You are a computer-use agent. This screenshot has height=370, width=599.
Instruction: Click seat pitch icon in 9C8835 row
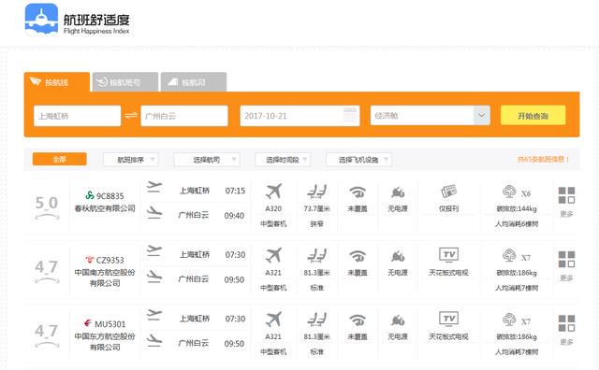point(317,192)
